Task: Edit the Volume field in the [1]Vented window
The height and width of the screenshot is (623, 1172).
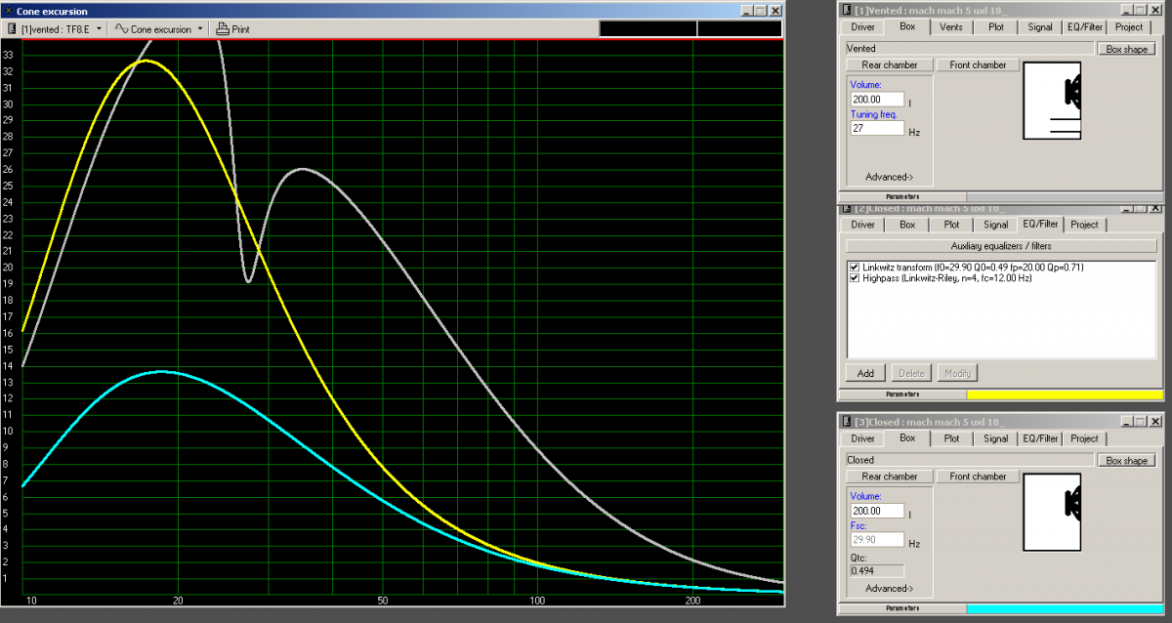Action: (877, 100)
